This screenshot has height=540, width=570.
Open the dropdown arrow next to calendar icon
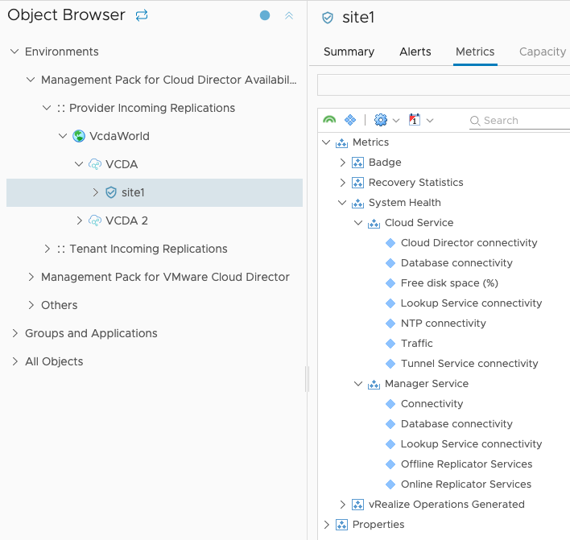pyautogui.click(x=430, y=121)
